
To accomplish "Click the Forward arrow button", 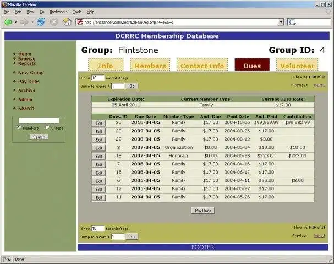I will (x=24, y=22).
